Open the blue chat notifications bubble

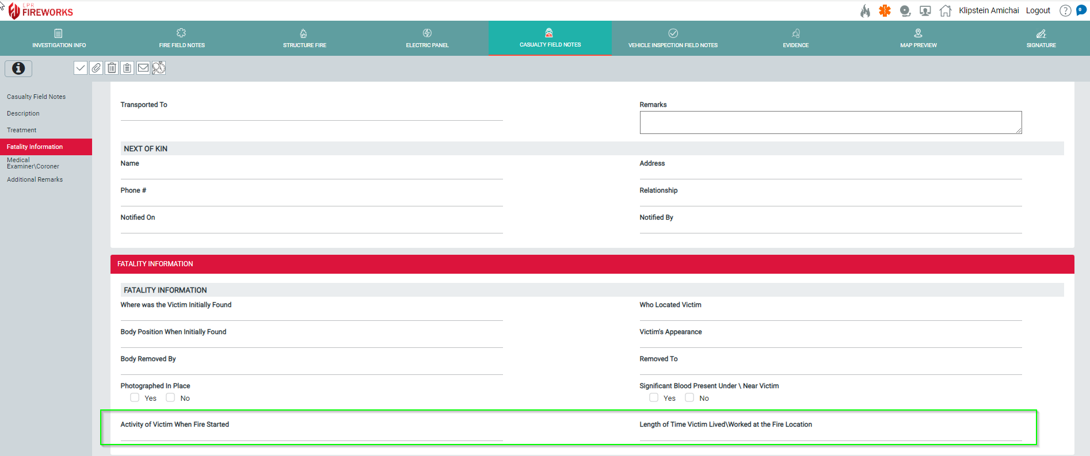tap(1081, 10)
